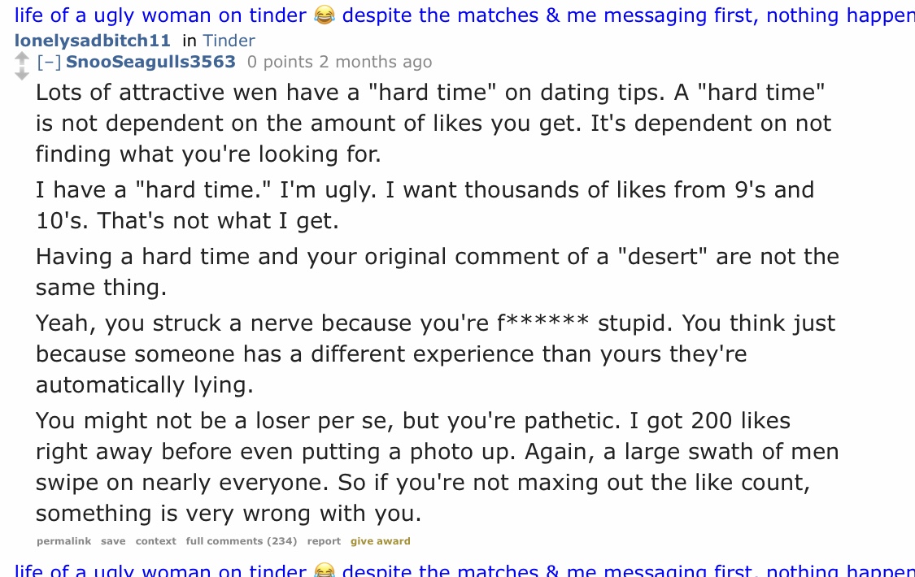Upvote the SnooSeagulls3563 comment
Screen dimensions: 915x577
click(x=22, y=58)
